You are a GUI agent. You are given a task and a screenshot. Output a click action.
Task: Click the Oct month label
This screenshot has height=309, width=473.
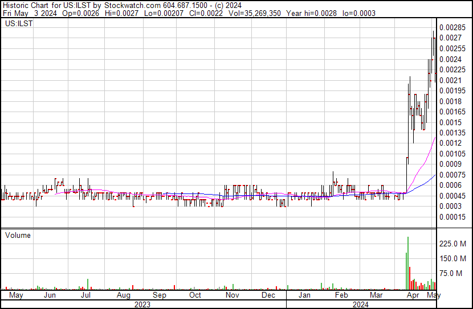pyautogui.click(x=195, y=295)
